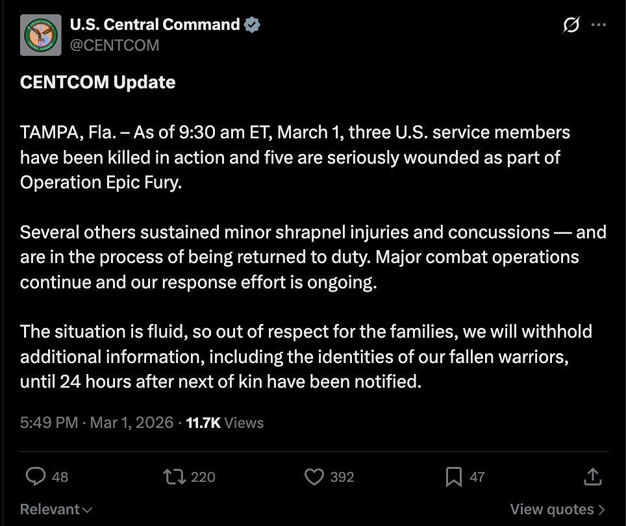Click the like count showing 392
The image size is (626, 526).
coord(341,477)
